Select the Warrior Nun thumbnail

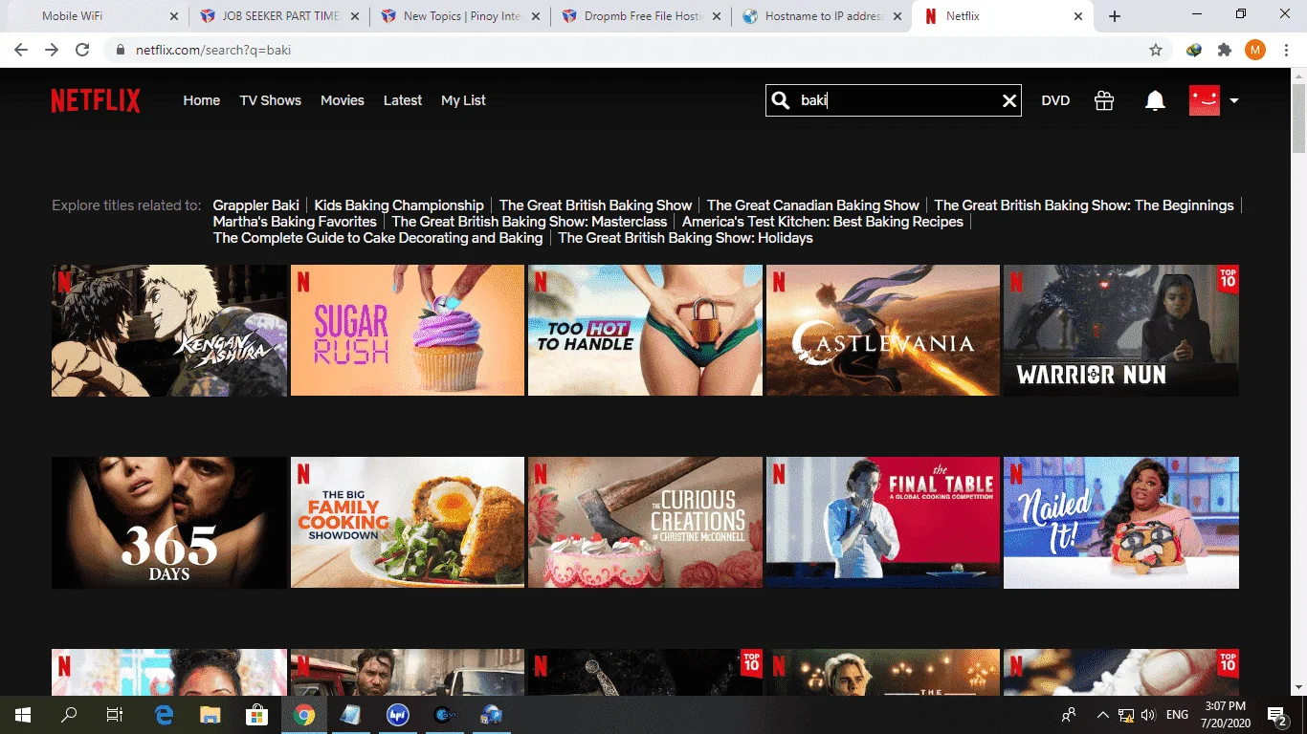point(1121,331)
